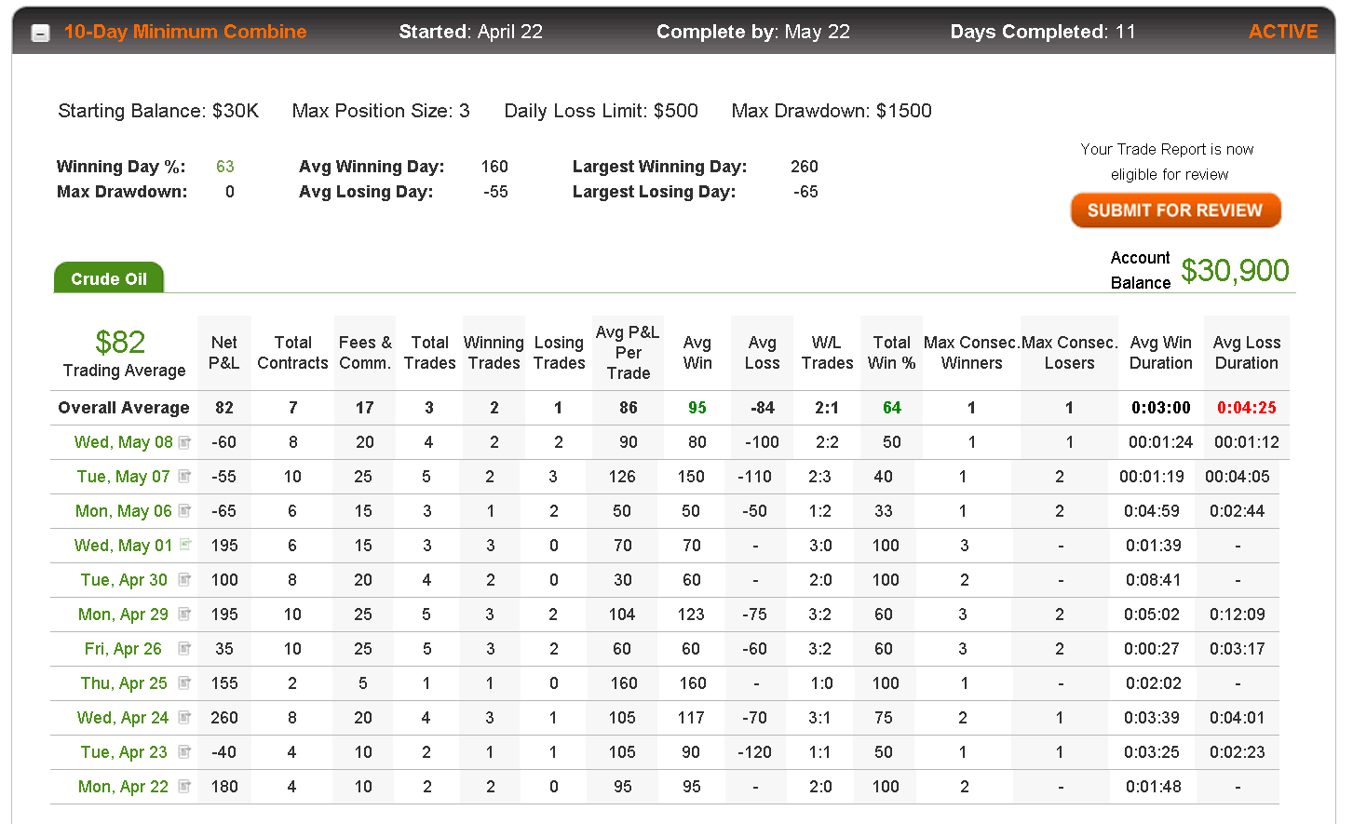Open the Wed, May 08 day link
The height and width of the screenshot is (824, 1353).
[x=124, y=442]
